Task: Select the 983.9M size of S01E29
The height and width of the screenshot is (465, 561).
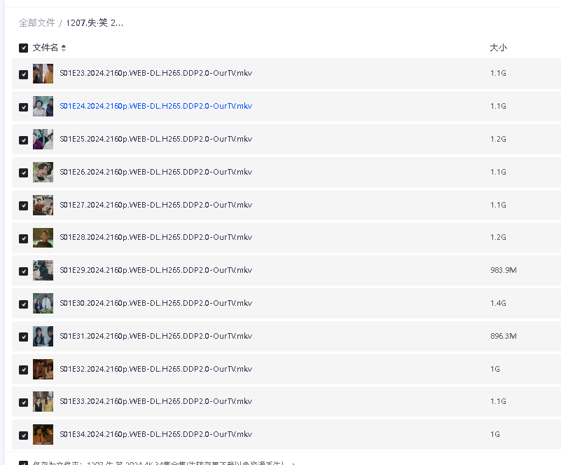Action: coord(503,270)
